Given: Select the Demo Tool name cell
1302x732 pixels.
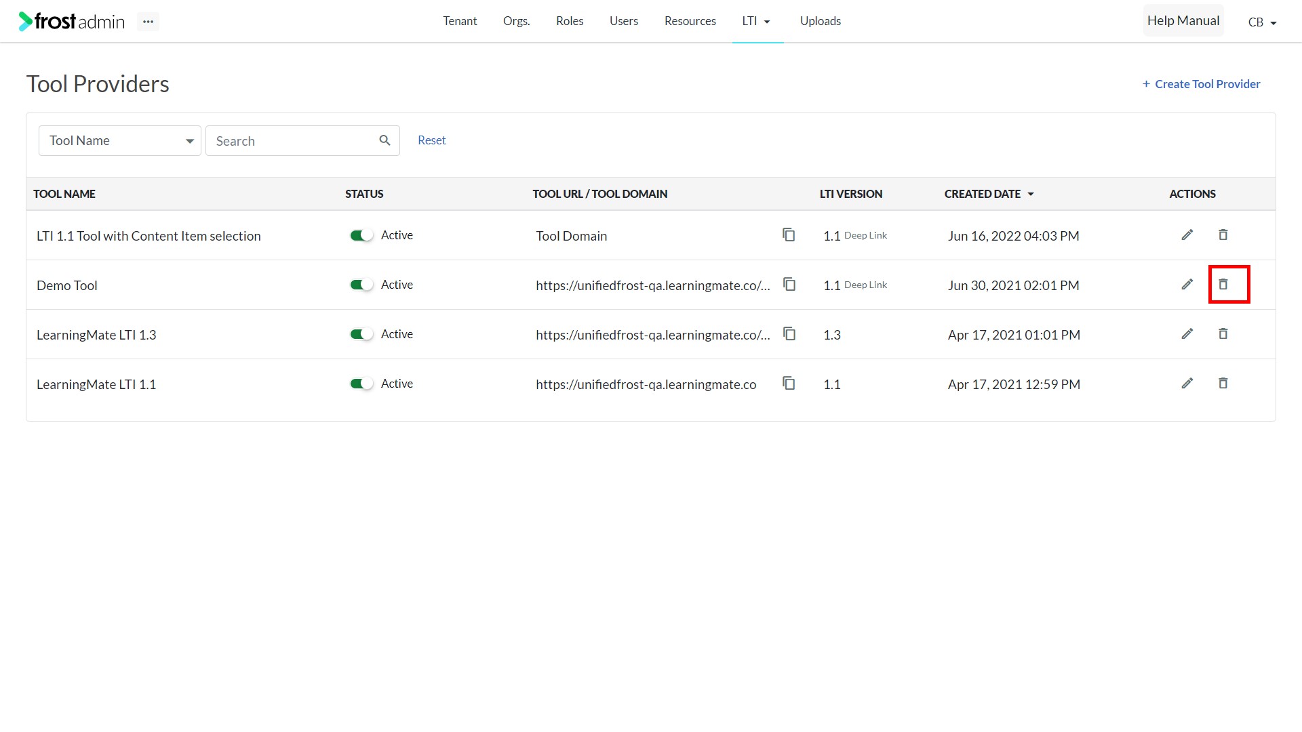Looking at the screenshot, I should point(66,285).
